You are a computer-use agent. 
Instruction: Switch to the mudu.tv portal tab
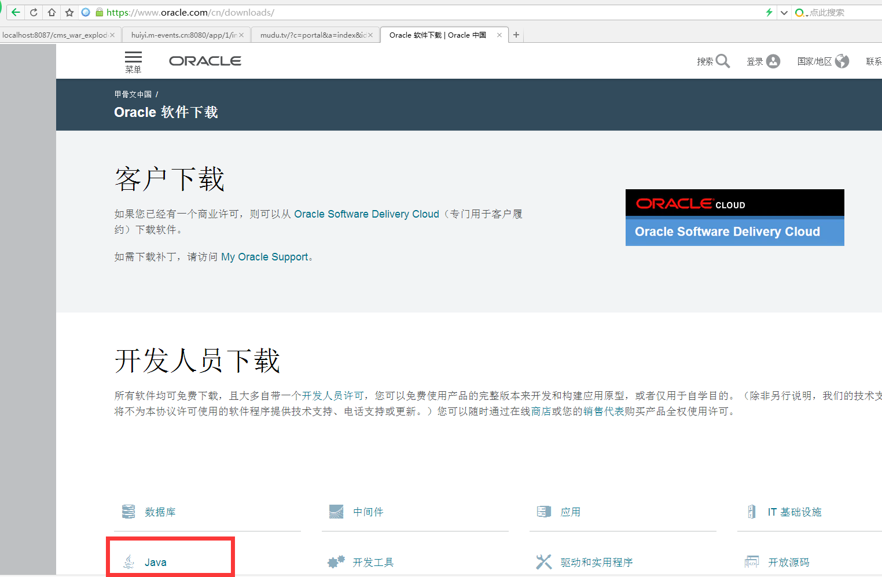pos(313,35)
